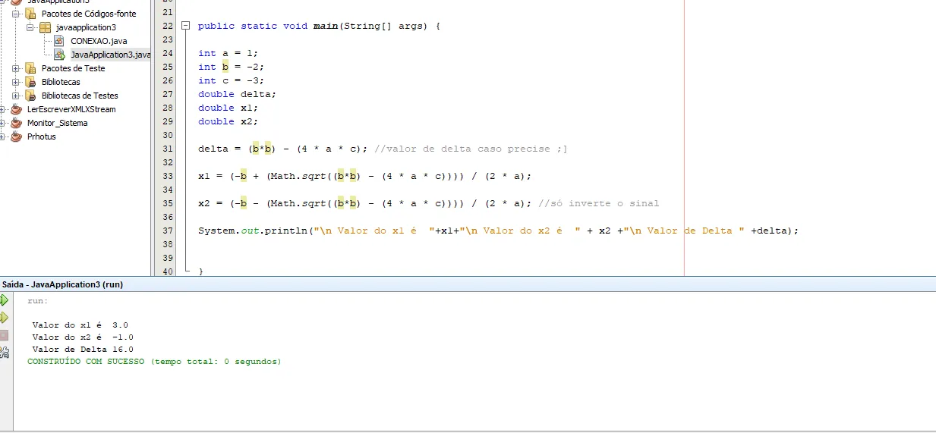
Task: Click line number 31 in the gutter
Action: point(168,149)
